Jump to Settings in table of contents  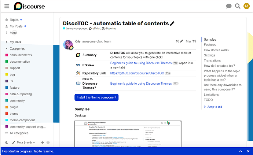pos(209,55)
